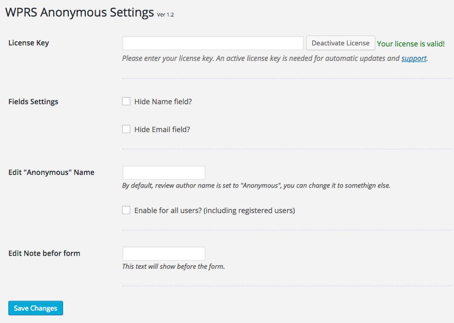The height and width of the screenshot is (323, 454).
Task: Click the Edit Note befor form input
Action: coord(164,254)
